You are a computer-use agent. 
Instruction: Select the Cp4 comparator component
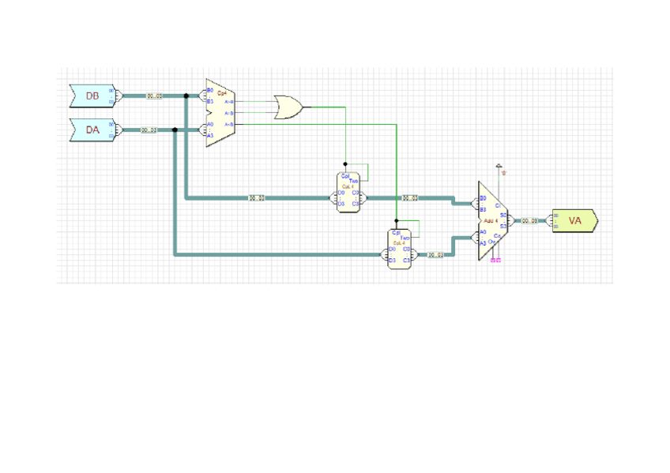point(220,113)
